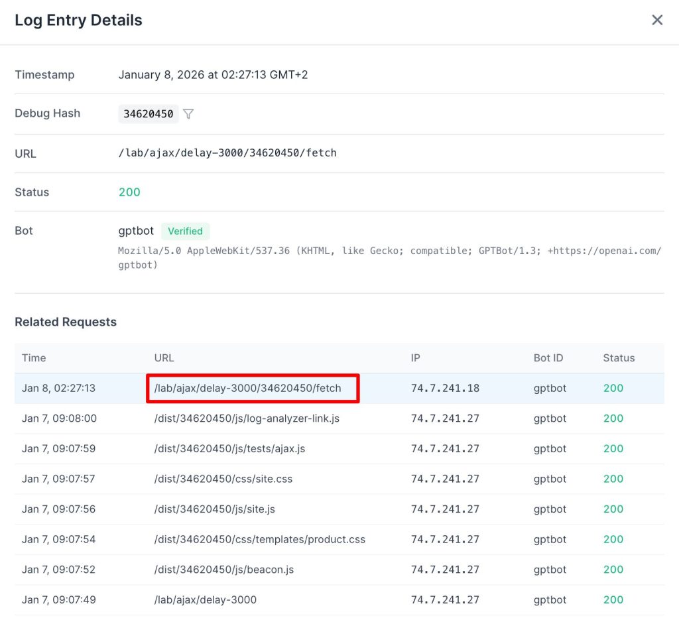
Task: Click the green Verified badge next to gptbot
Action: 185,231
